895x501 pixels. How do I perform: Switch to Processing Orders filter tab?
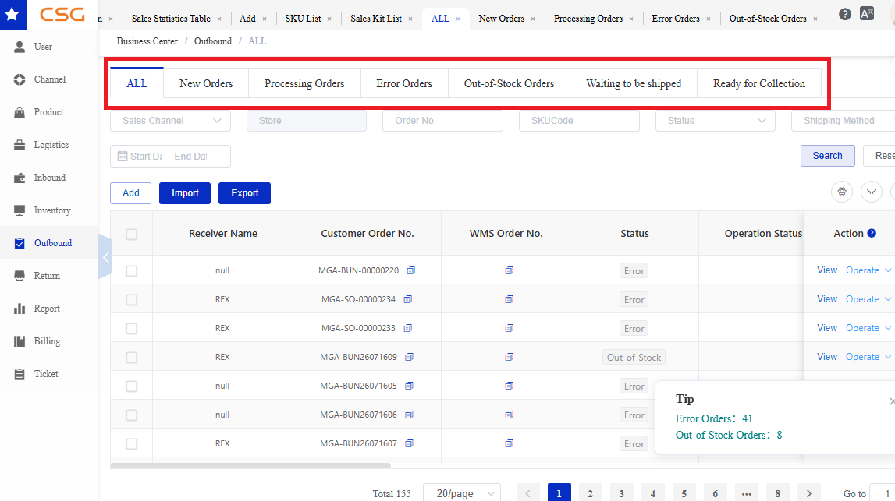pos(304,84)
